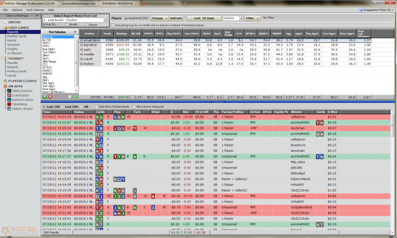Open LeakBuster app icon
The height and width of the screenshot is (238, 397).
pyautogui.click(x=9, y=96)
